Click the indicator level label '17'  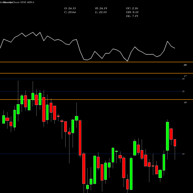(185, 76)
